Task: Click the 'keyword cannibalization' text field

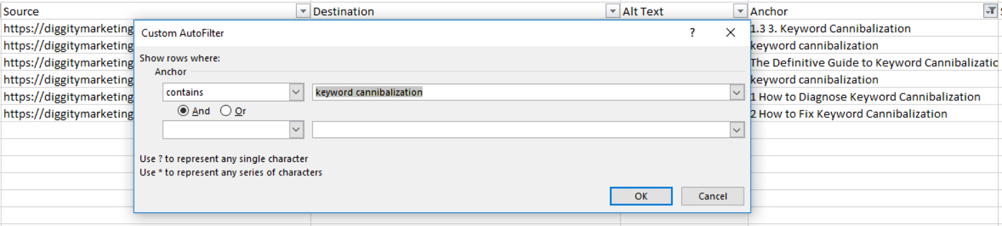Action: (x=520, y=93)
